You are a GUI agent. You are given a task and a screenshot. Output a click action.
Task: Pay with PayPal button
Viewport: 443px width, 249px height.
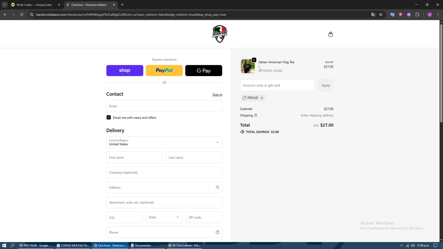pos(164,71)
